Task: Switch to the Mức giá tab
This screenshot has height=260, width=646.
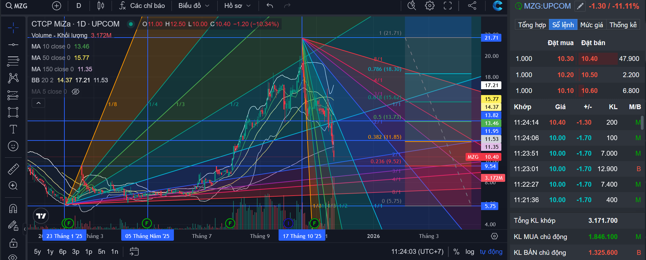Action: 592,25
